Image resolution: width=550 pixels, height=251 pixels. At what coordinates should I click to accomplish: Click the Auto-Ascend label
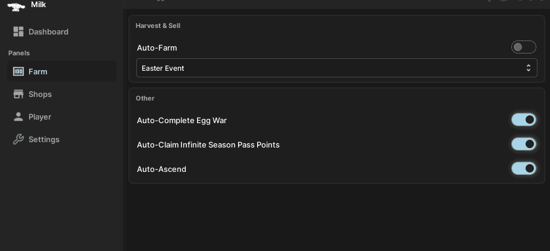tap(161, 169)
